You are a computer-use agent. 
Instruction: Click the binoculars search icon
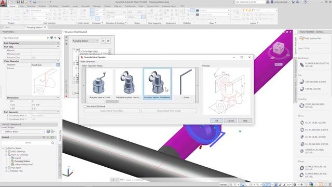pos(268,2)
